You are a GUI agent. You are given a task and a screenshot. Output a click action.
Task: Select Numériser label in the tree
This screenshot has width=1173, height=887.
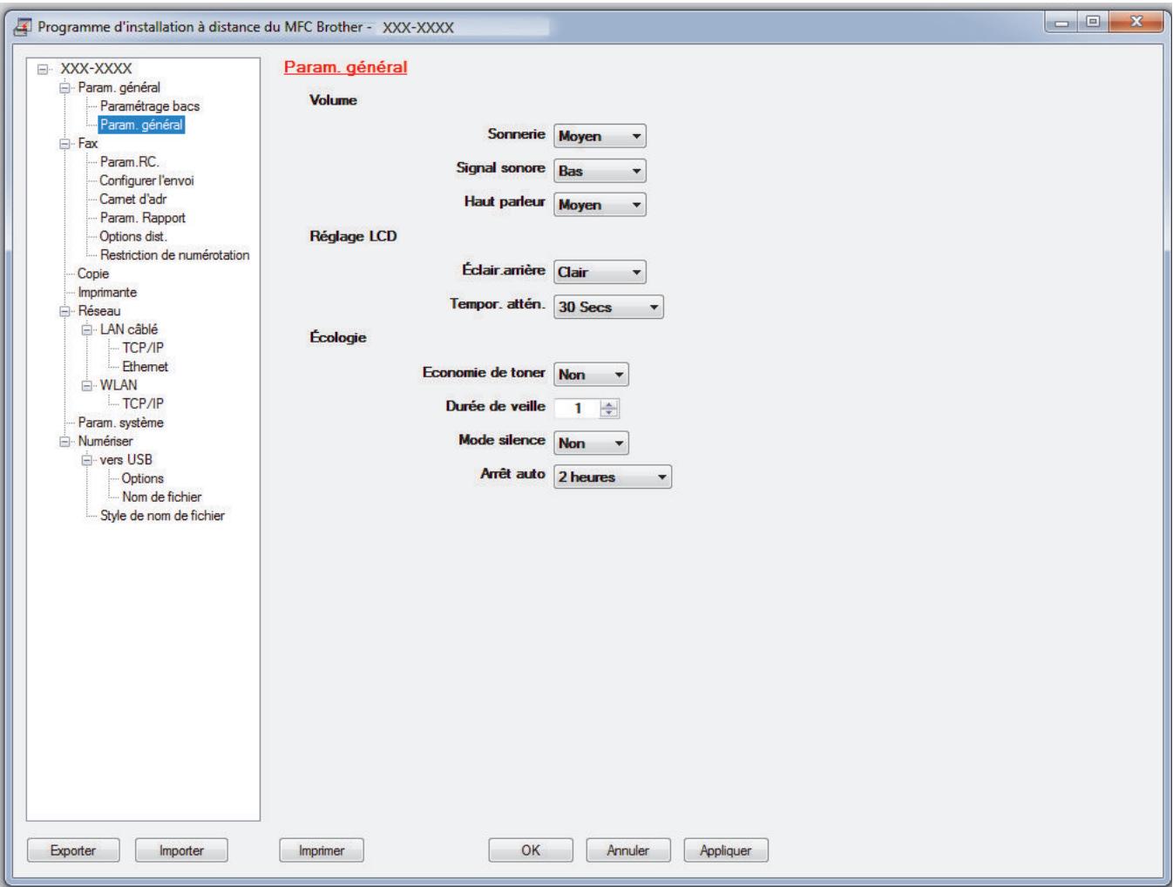105,441
